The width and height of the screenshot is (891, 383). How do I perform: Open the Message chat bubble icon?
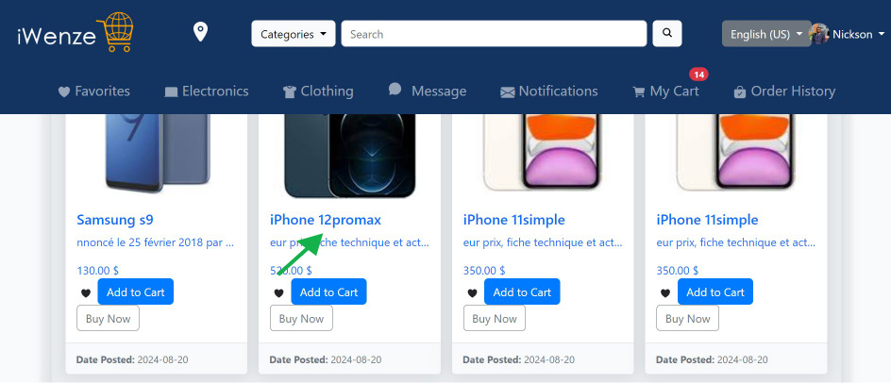[395, 90]
